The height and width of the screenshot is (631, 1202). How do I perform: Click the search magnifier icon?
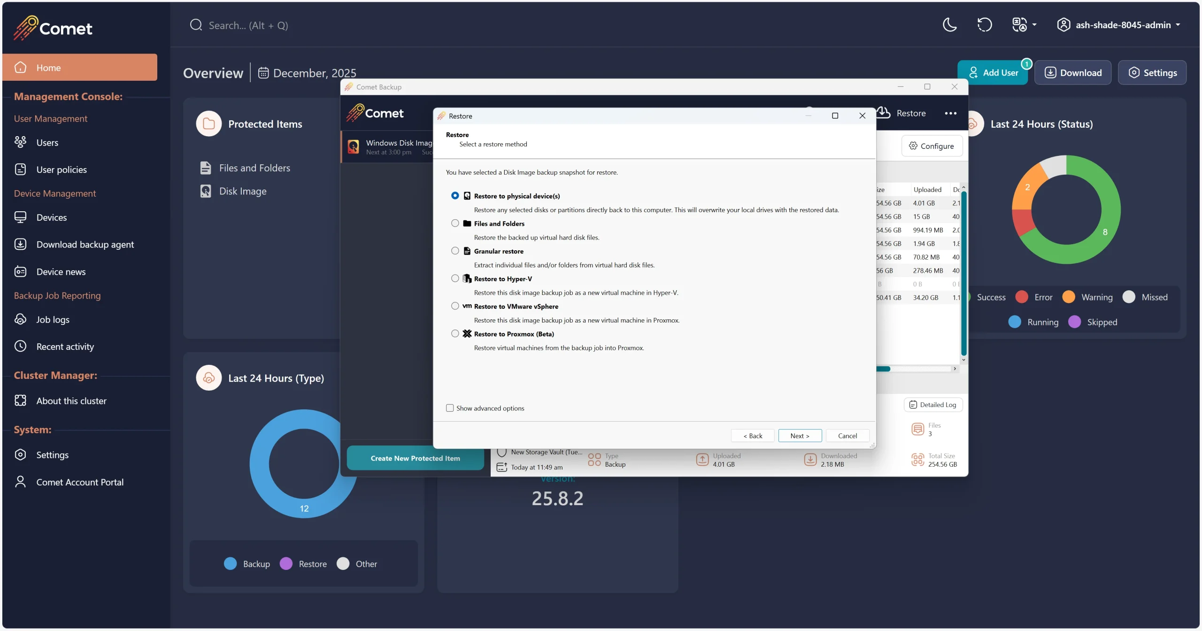click(x=196, y=25)
